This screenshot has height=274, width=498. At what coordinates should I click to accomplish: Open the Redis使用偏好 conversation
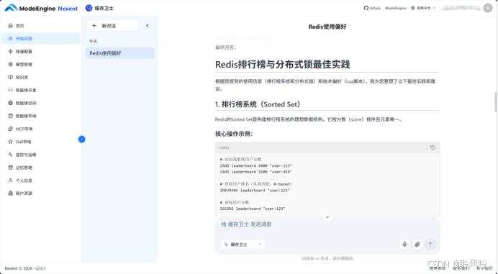pos(119,53)
